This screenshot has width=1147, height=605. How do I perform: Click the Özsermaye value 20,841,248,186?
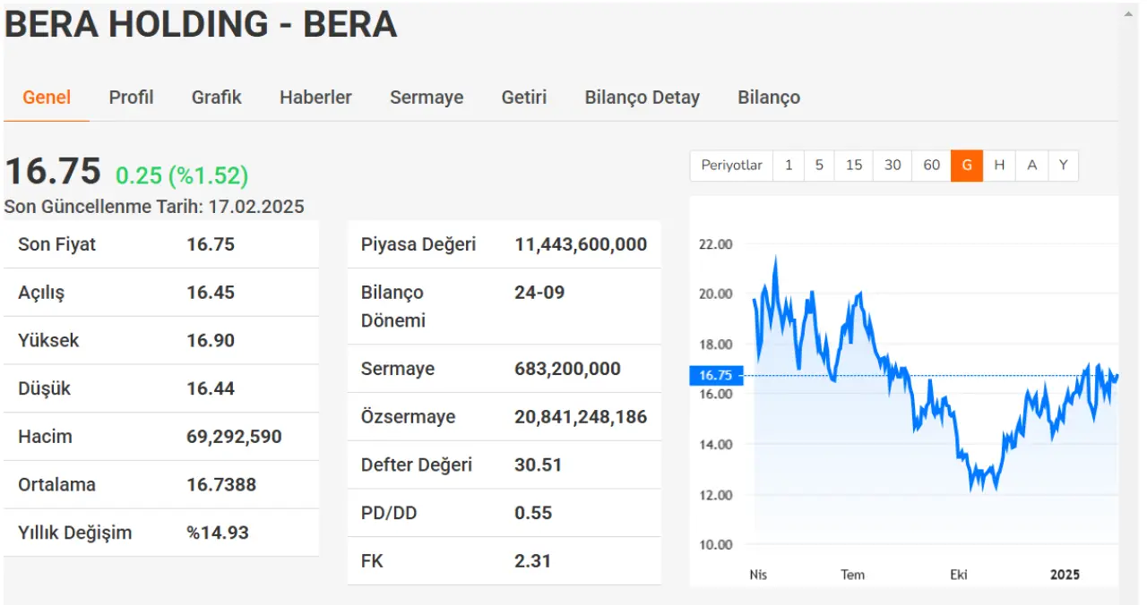pos(581,417)
